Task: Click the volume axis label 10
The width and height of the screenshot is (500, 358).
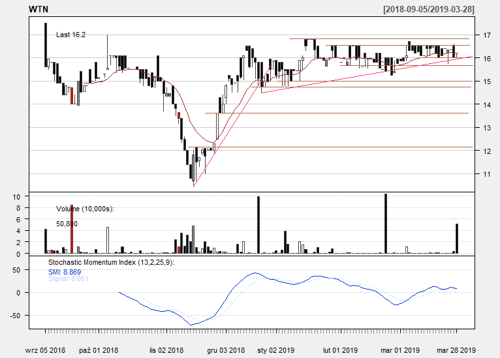Action: 16,197
